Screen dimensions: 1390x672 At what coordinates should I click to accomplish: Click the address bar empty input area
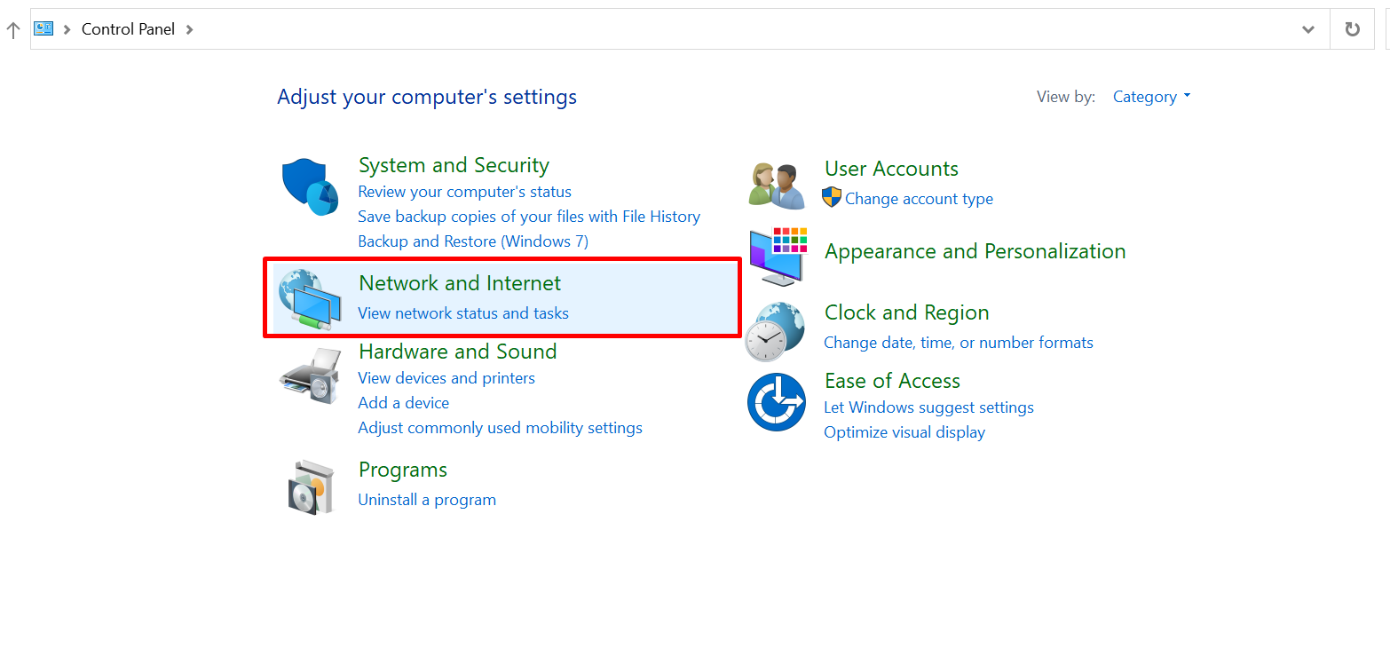tap(744, 29)
